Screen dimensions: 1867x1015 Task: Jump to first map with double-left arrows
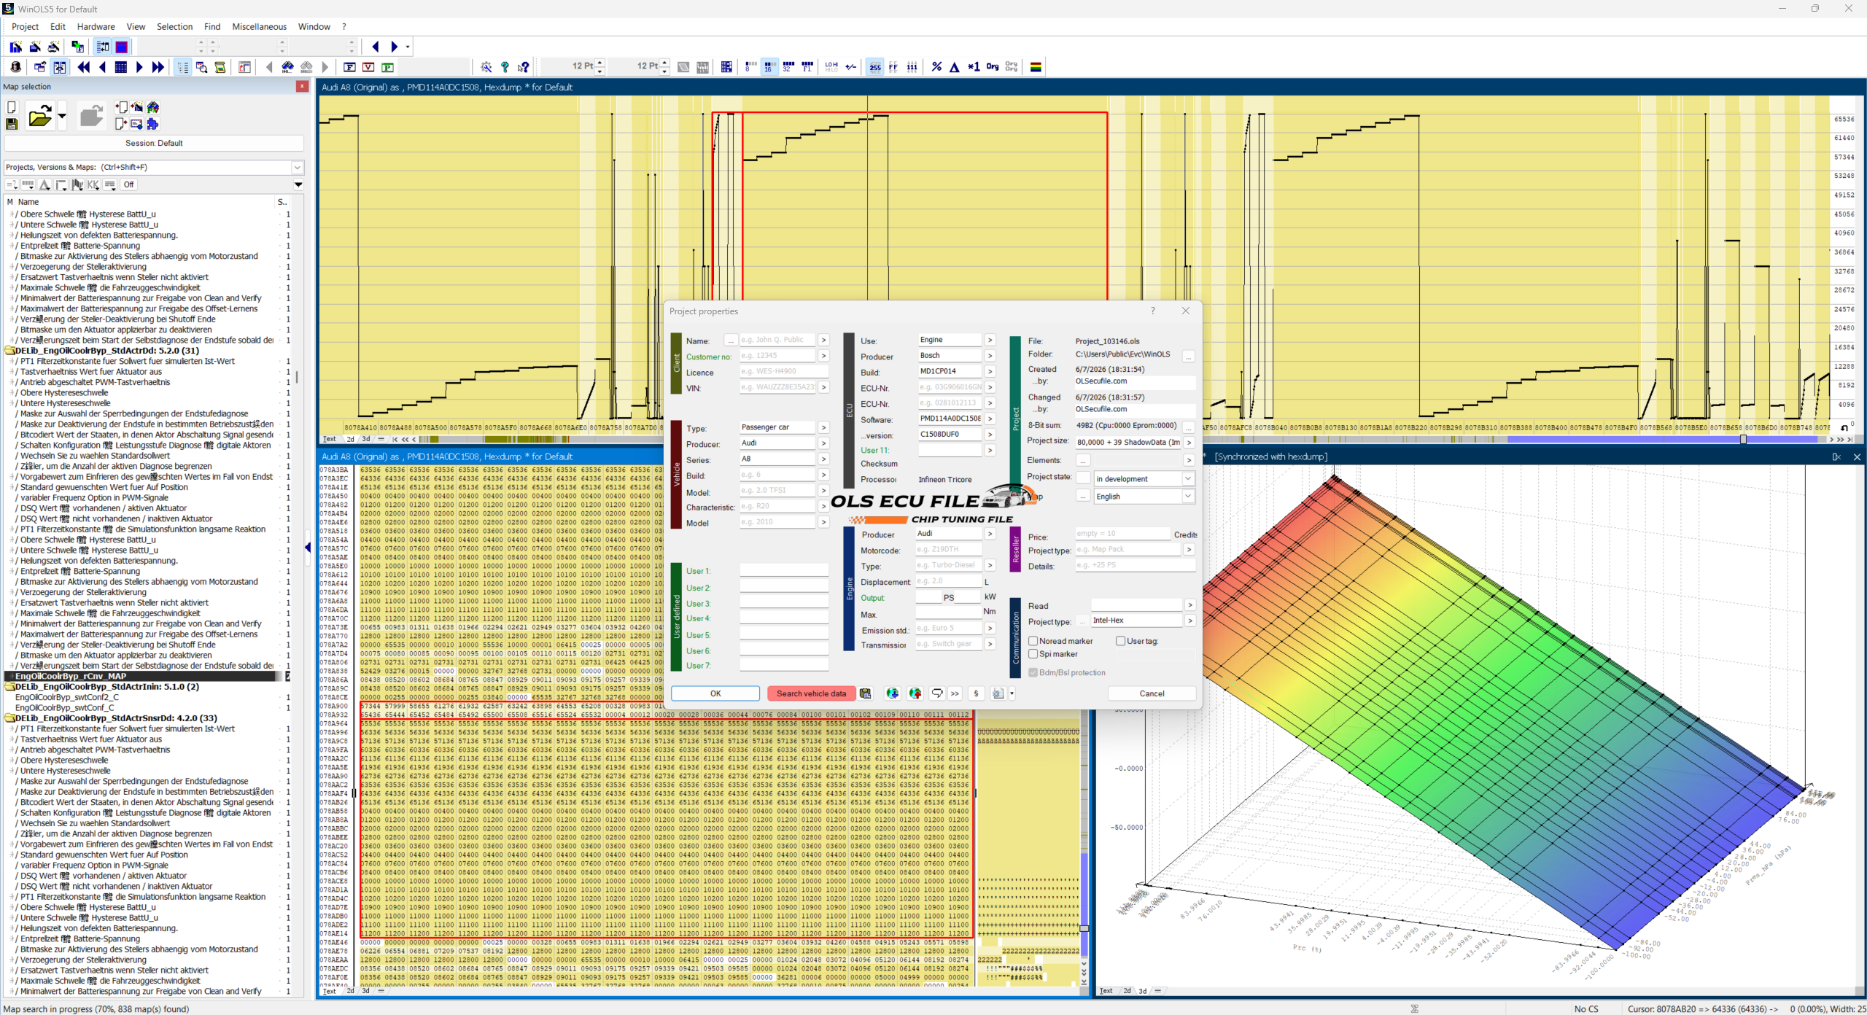(x=84, y=67)
